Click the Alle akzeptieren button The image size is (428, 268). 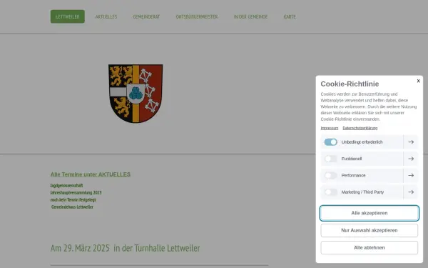pyautogui.click(x=369, y=213)
